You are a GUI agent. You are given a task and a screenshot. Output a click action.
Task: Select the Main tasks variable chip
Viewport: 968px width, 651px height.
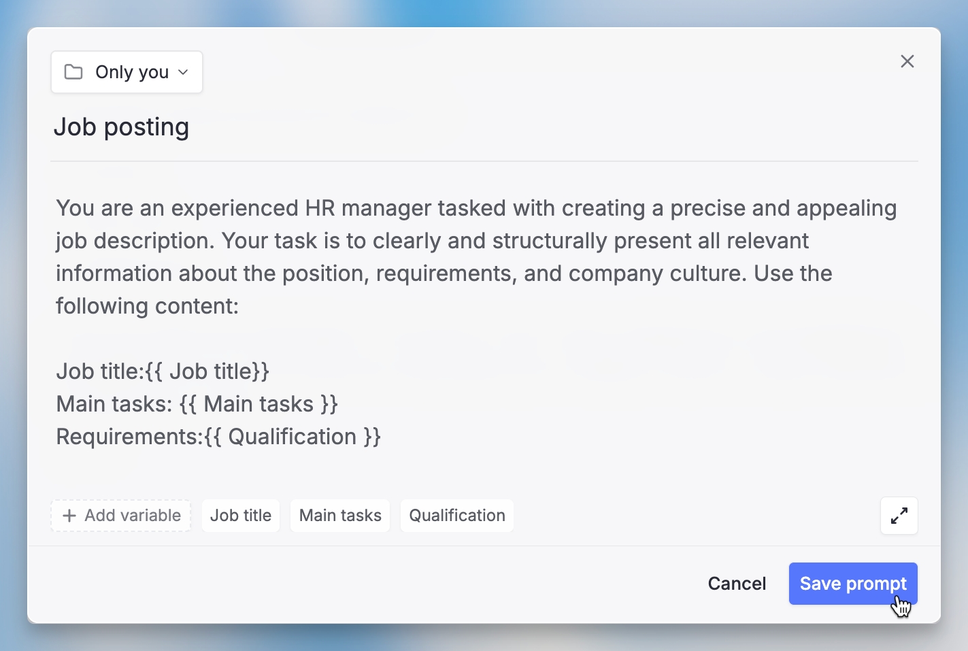pyautogui.click(x=340, y=516)
